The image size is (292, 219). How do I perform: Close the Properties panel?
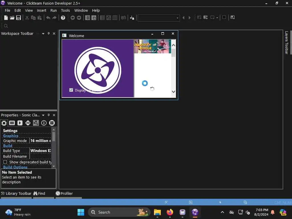tap(54, 115)
